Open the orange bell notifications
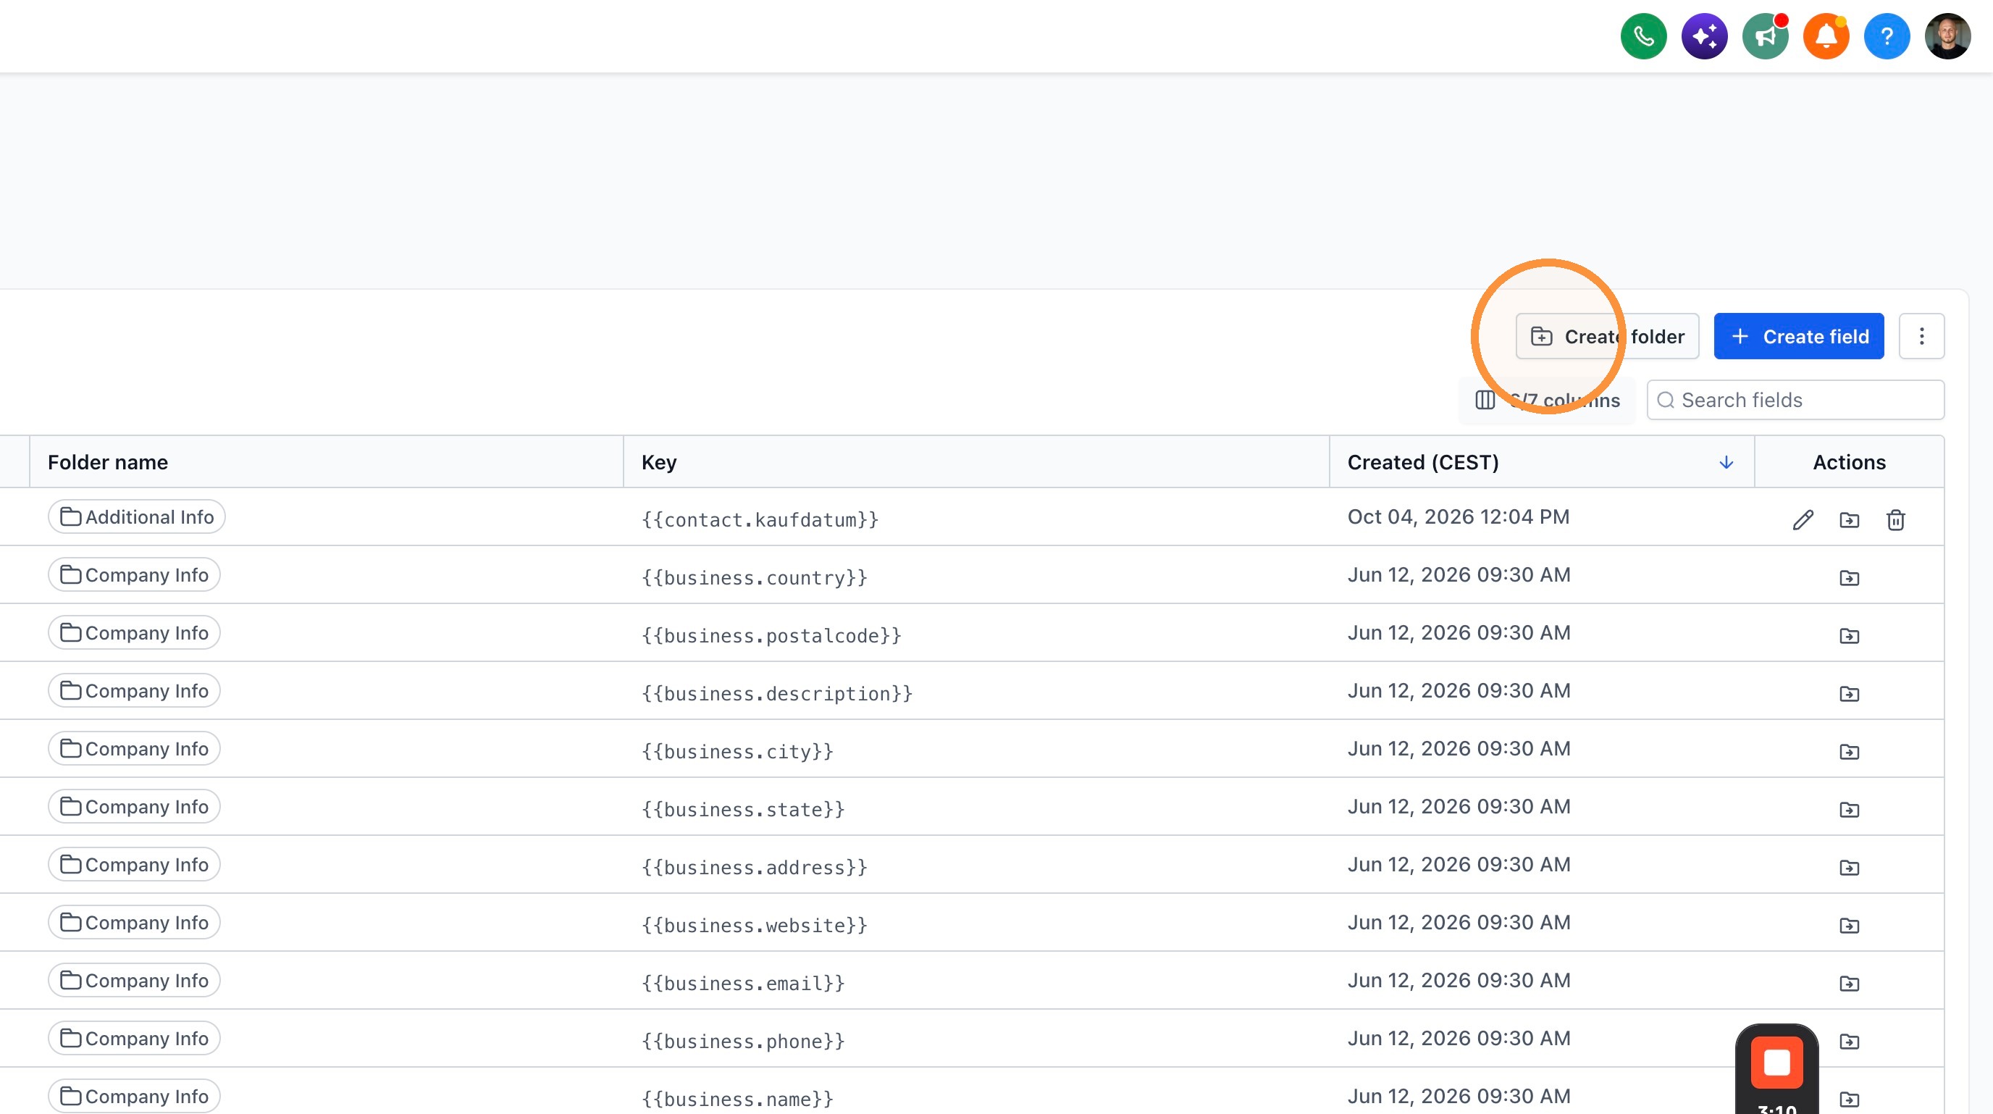 coord(1826,35)
